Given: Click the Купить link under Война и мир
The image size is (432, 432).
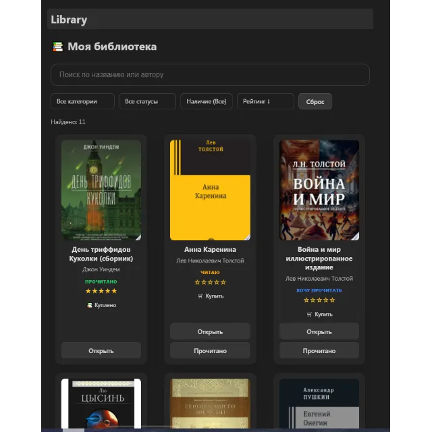Looking at the screenshot, I should click(x=323, y=315).
